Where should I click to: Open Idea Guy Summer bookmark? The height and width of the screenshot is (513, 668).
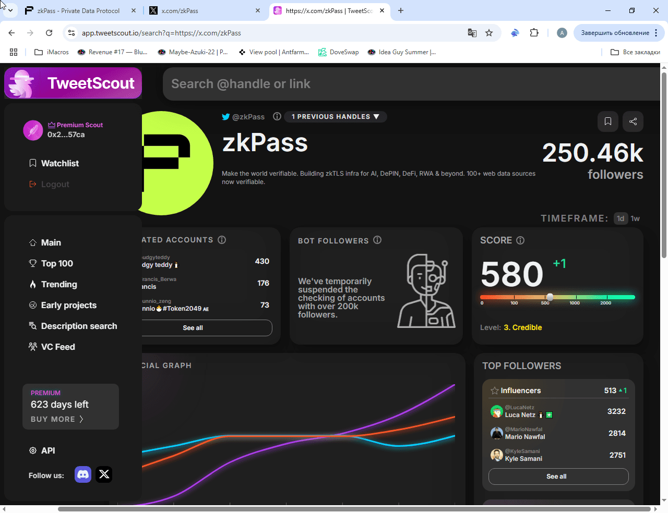point(402,52)
